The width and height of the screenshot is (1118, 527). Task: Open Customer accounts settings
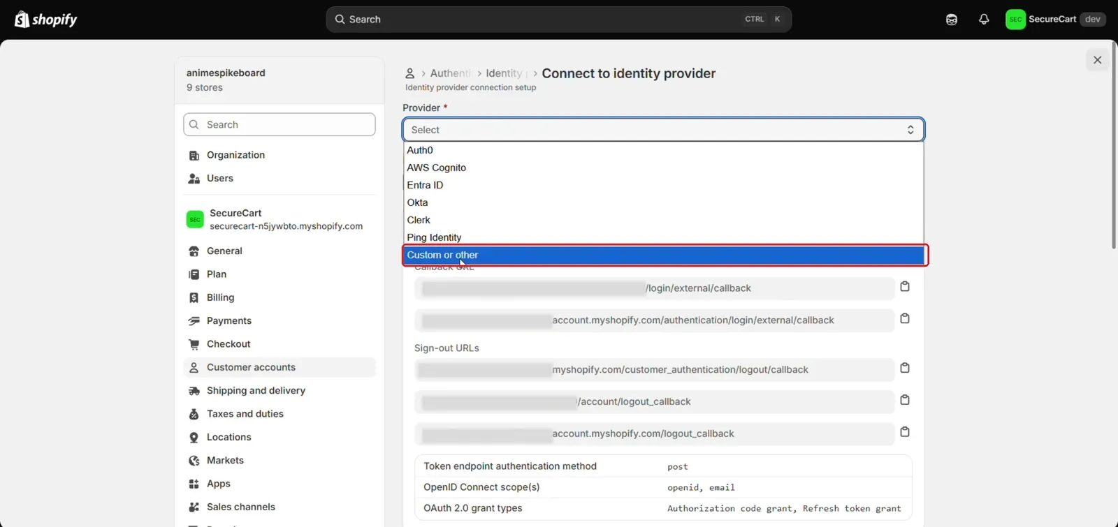point(279,367)
